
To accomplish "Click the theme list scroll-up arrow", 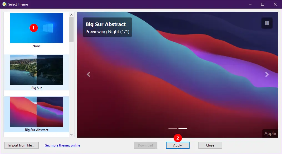I will [x=71, y=15].
